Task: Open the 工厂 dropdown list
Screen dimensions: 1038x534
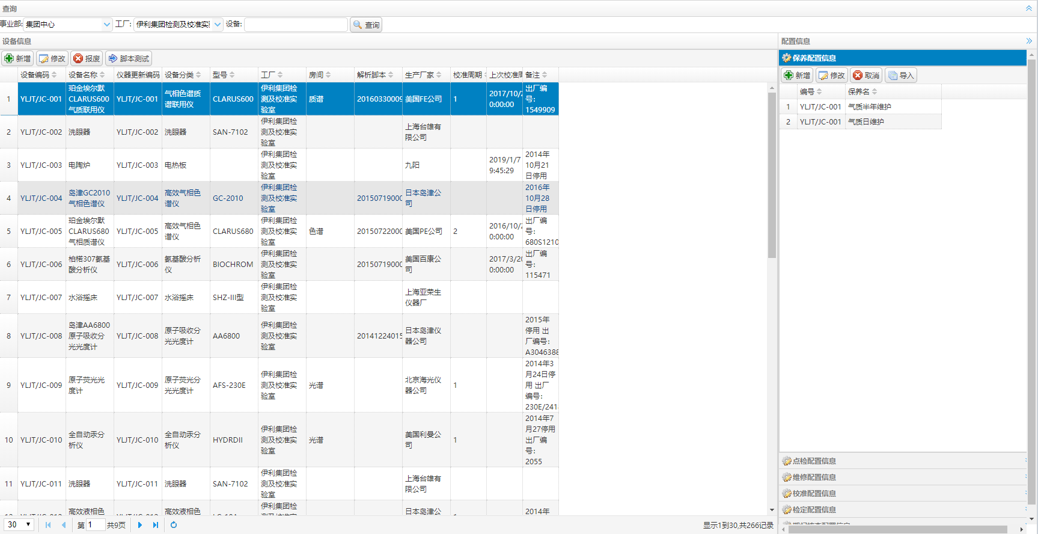Action: pyautogui.click(x=218, y=25)
